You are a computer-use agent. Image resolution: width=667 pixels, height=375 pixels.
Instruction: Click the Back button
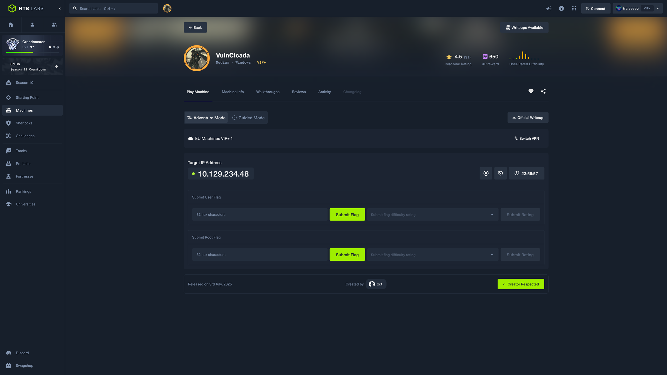(x=195, y=27)
